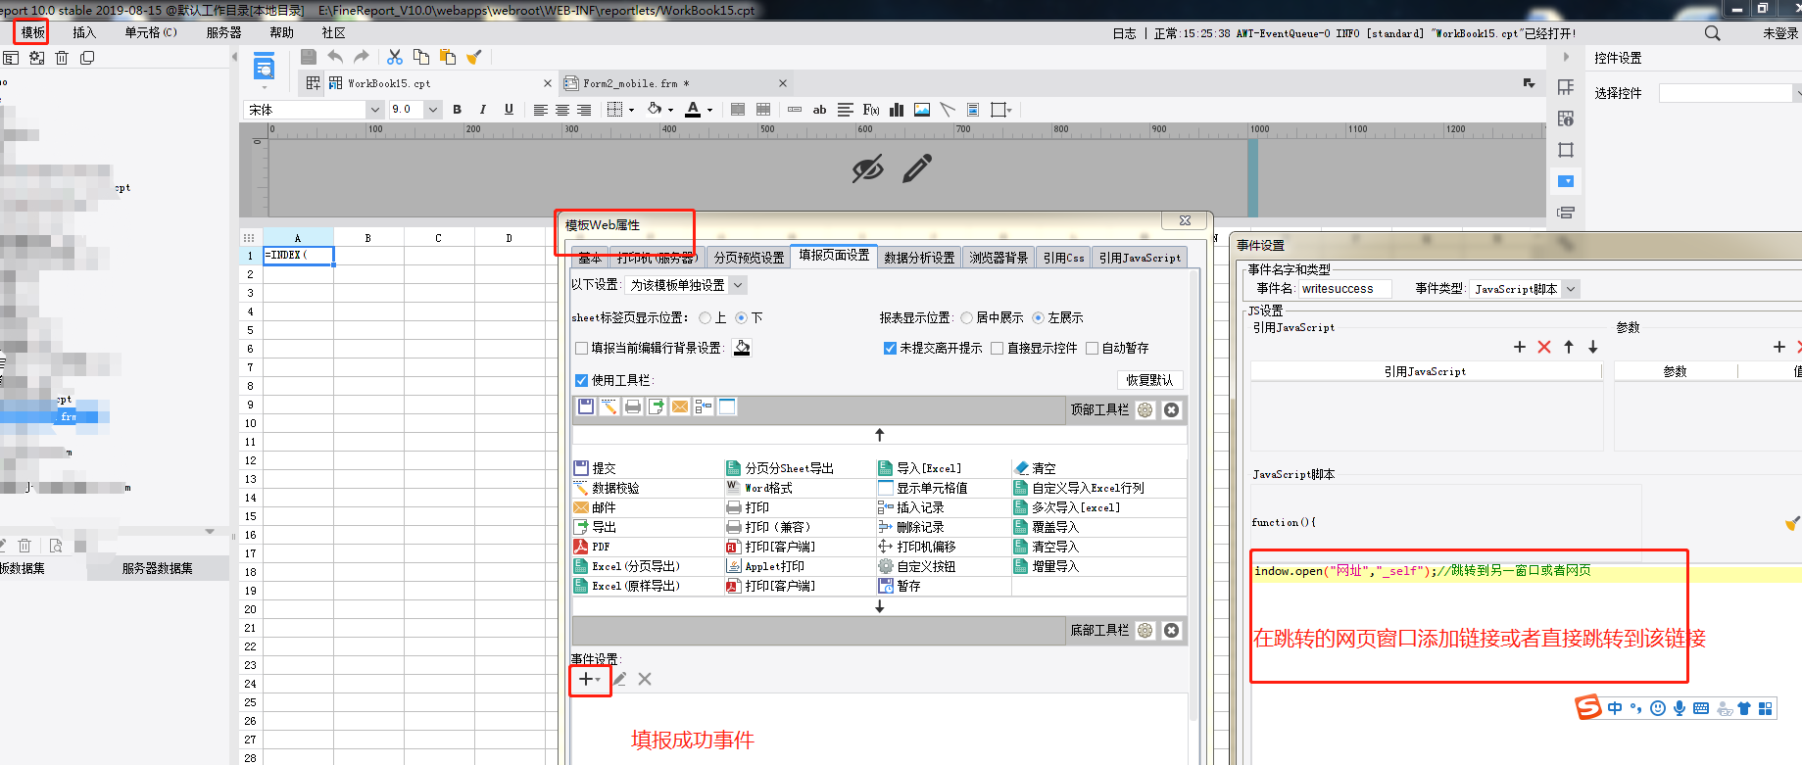Switch to the 数据分析设置 tab
Viewport: 1802px width, 765px height.
[919, 258]
